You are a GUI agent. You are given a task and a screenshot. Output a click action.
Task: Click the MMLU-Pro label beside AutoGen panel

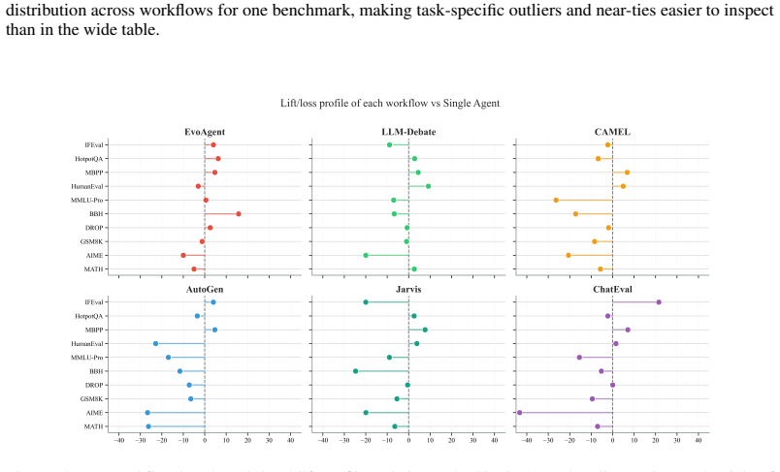(87, 358)
